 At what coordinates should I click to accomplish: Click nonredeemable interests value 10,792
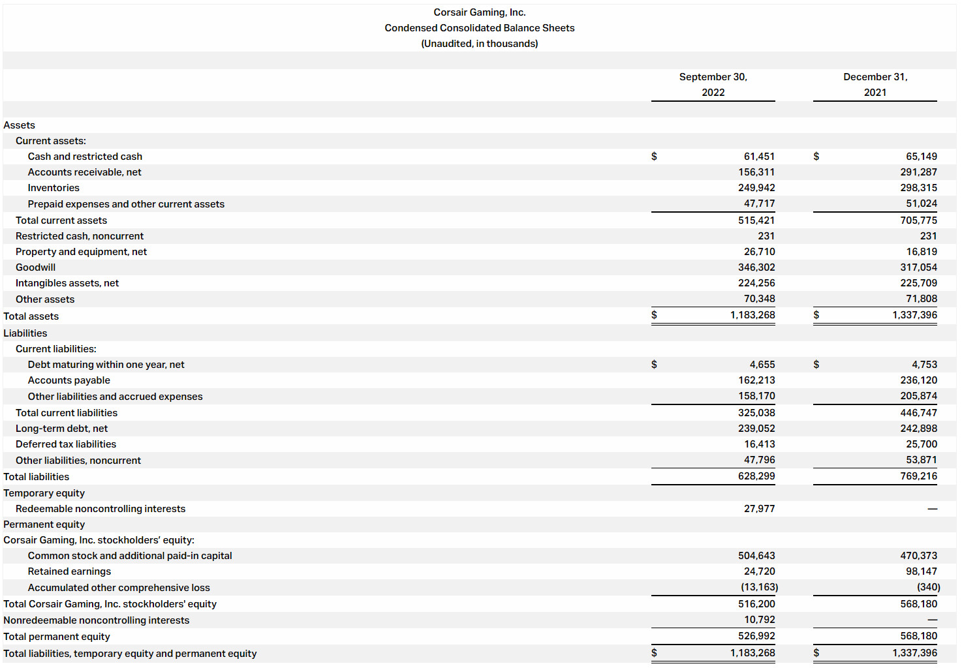(760, 620)
